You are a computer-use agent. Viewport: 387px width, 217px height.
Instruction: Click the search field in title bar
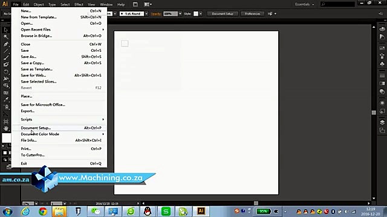[337, 4]
